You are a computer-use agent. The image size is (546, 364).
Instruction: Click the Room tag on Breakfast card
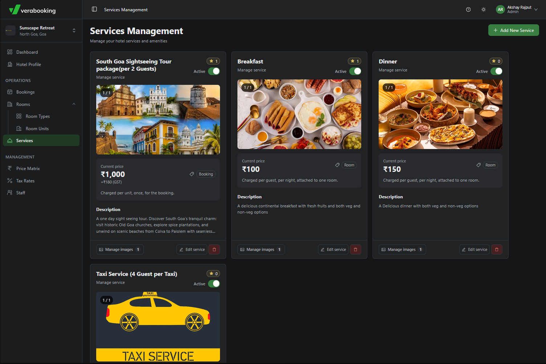pyautogui.click(x=349, y=165)
